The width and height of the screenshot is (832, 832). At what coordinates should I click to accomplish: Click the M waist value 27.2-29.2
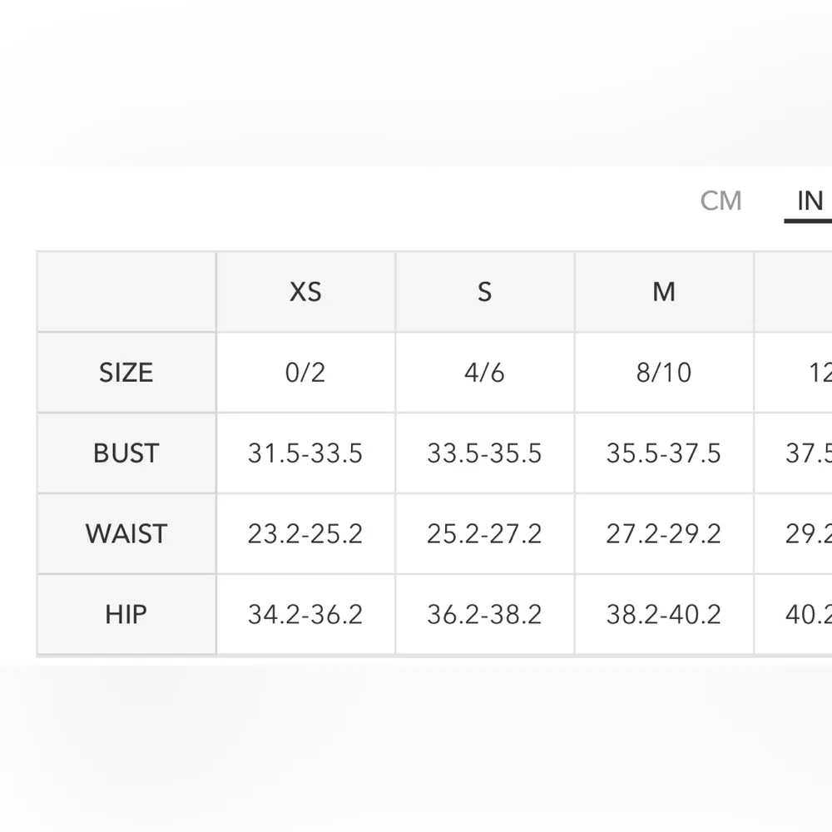(x=663, y=533)
